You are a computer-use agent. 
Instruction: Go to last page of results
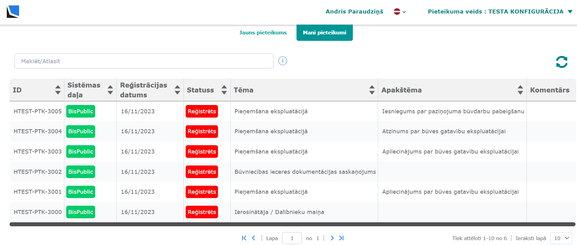tap(341, 238)
